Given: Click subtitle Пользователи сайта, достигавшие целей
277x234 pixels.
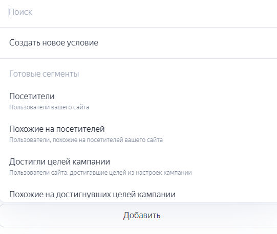Looking at the screenshot, I should point(100,173).
